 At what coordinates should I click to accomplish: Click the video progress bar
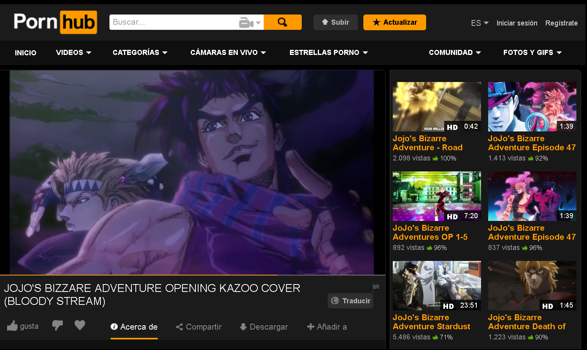pos(192,275)
